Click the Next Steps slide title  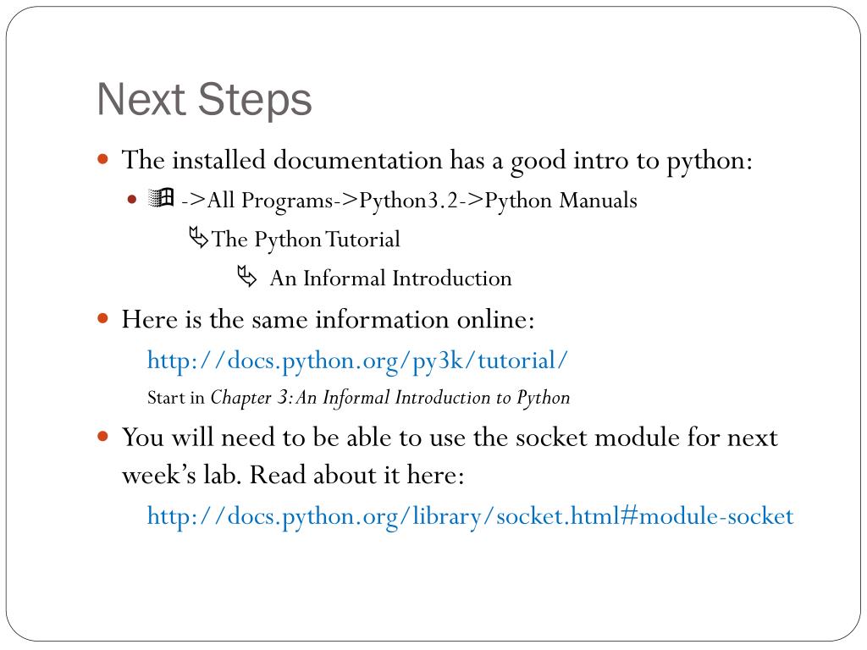pos(205,100)
